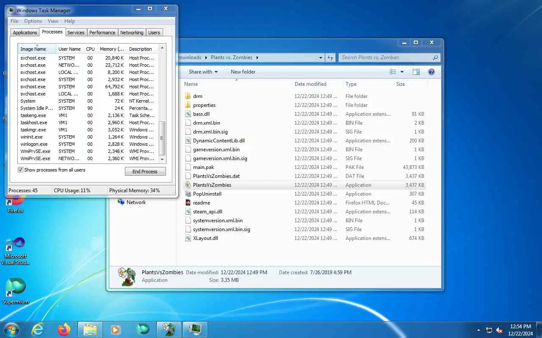Expand path arrow after Plants vs. Zombies
This screenshot has width=542, height=338.
pos(257,57)
